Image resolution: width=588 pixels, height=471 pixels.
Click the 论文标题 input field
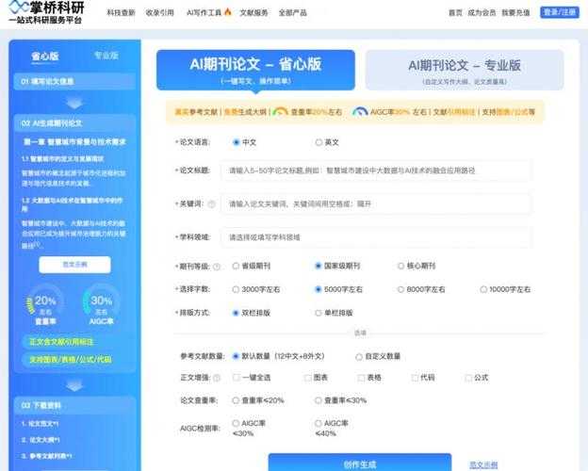click(377, 171)
